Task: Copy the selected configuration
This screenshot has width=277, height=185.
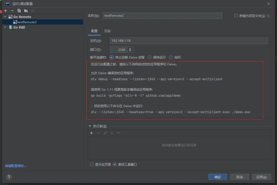Action: [19, 11]
